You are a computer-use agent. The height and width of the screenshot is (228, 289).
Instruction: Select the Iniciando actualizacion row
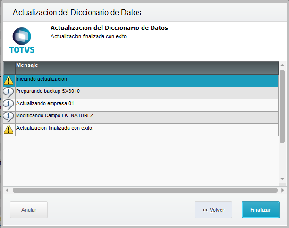tap(141, 81)
